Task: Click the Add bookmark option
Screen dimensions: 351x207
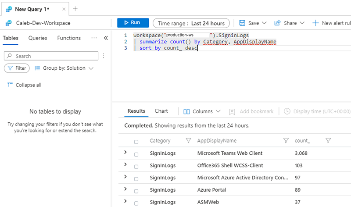Action: (x=251, y=111)
